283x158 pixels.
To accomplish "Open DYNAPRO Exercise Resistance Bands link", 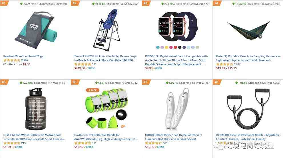I will (248, 137).
